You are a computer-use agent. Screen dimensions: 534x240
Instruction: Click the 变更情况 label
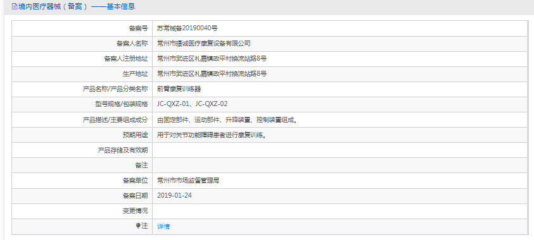(135, 211)
